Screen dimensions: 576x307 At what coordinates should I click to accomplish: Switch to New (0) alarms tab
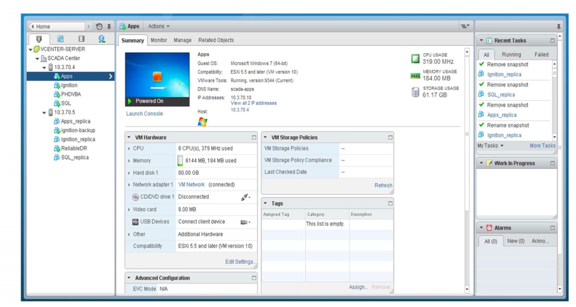[x=516, y=241]
